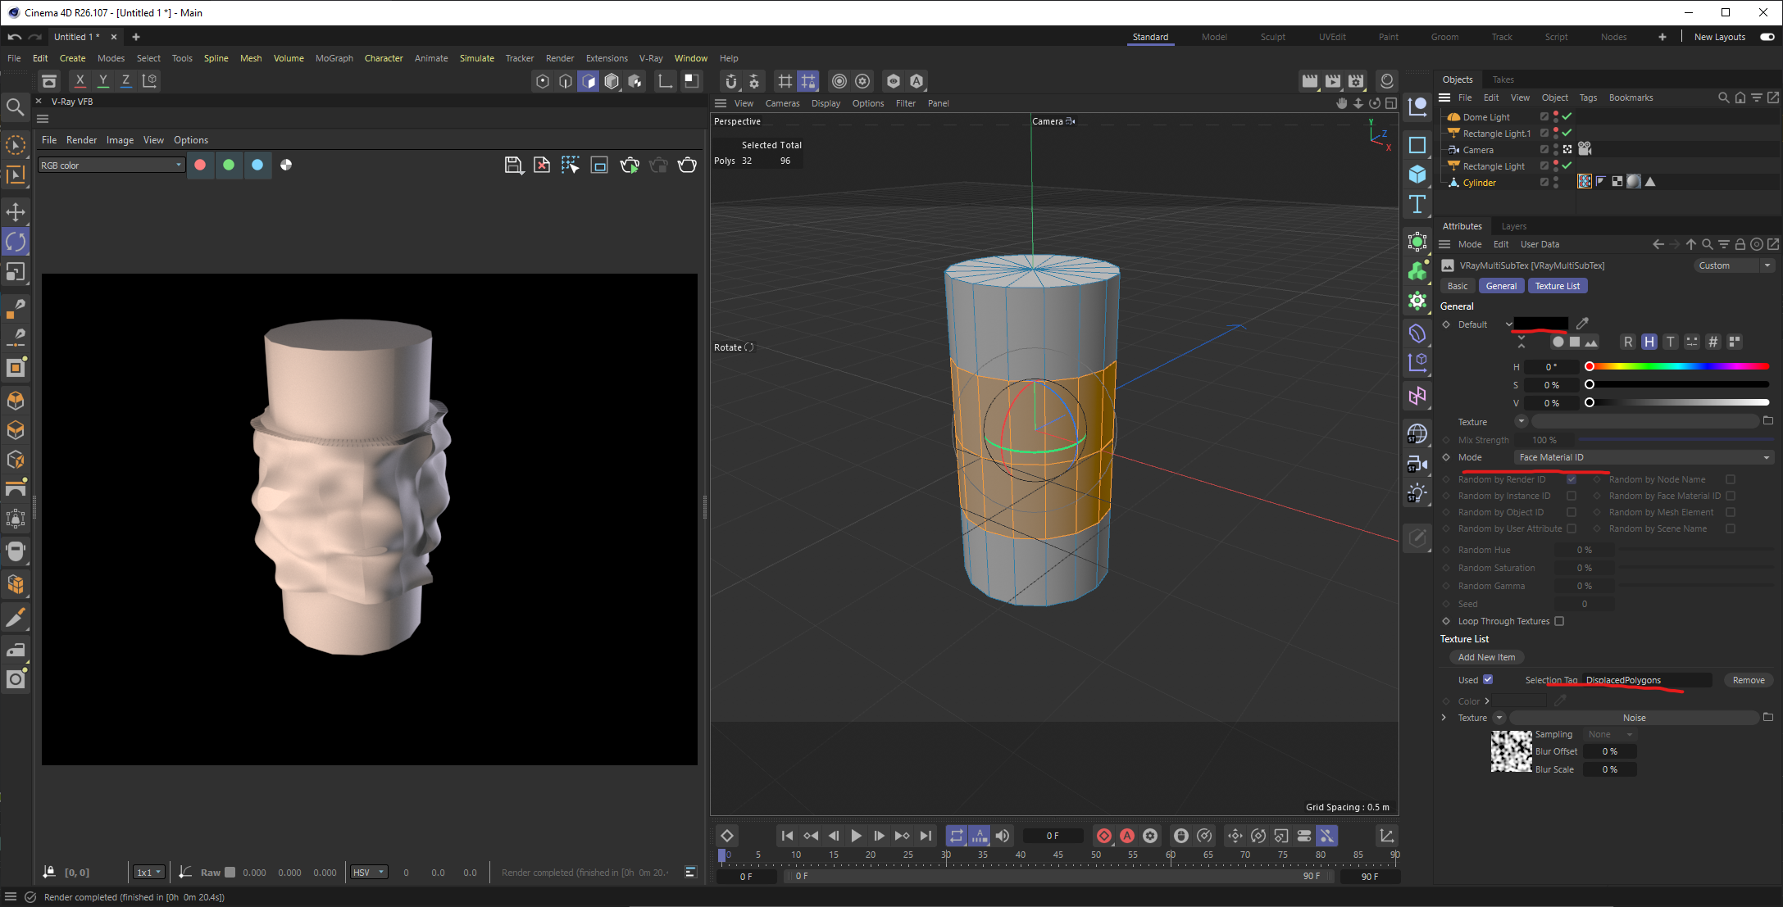Click the record active objects button
Viewport: 1783px width, 907px height.
1104,836
